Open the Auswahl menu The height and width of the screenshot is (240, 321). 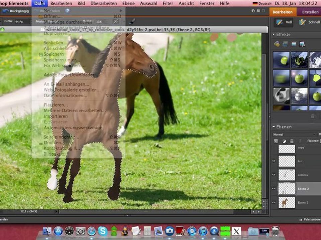149,3
